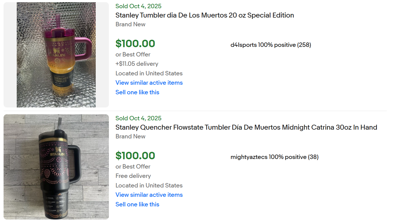Open the black Midnight Catrina tumbler photo
Screen dimensions: 395x222
tap(56, 167)
